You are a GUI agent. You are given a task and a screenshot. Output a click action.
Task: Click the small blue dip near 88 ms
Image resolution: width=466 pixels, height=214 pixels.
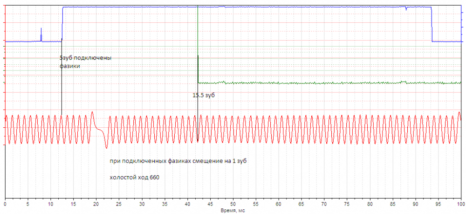406,8
